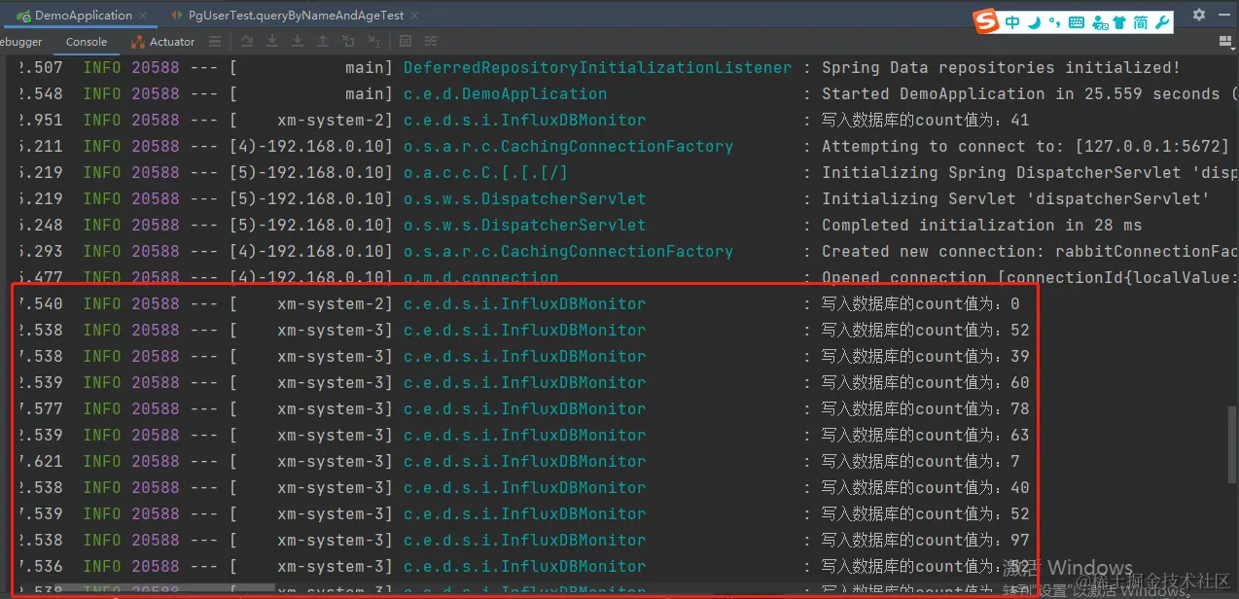The height and width of the screenshot is (599, 1239).
Task: Open the Actuator tab
Action: coord(162,42)
